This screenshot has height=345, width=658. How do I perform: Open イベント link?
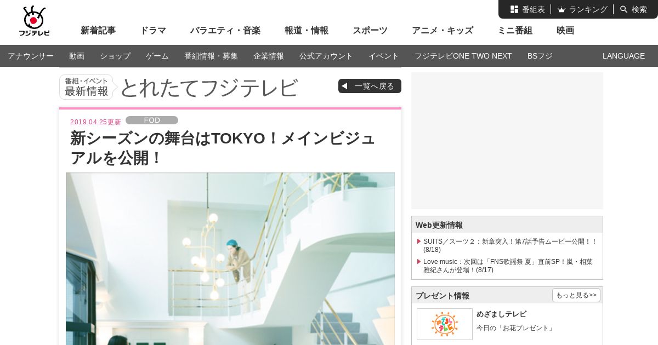click(384, 56)
